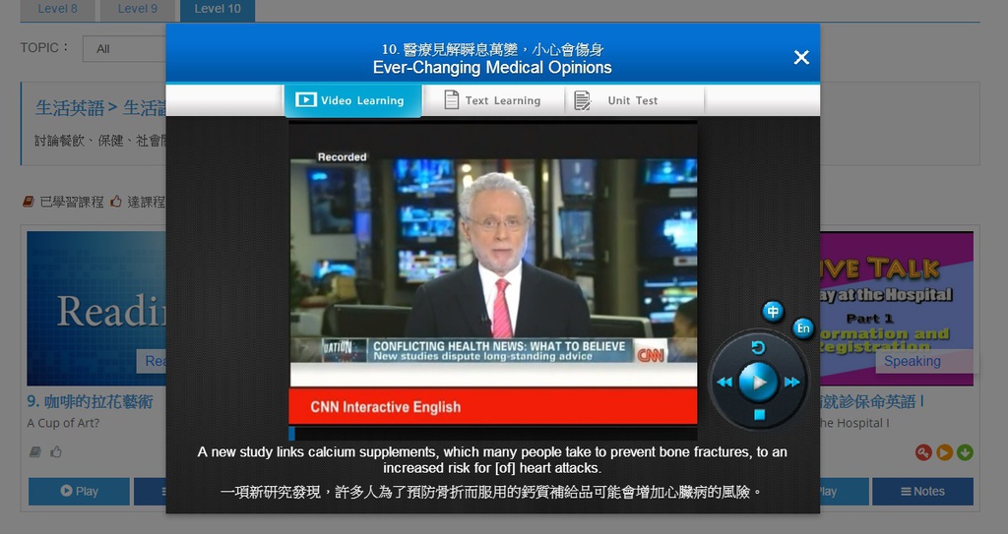Select the Level 10 tab
This screenshot has height=534, width=1008.
(218, 9)
